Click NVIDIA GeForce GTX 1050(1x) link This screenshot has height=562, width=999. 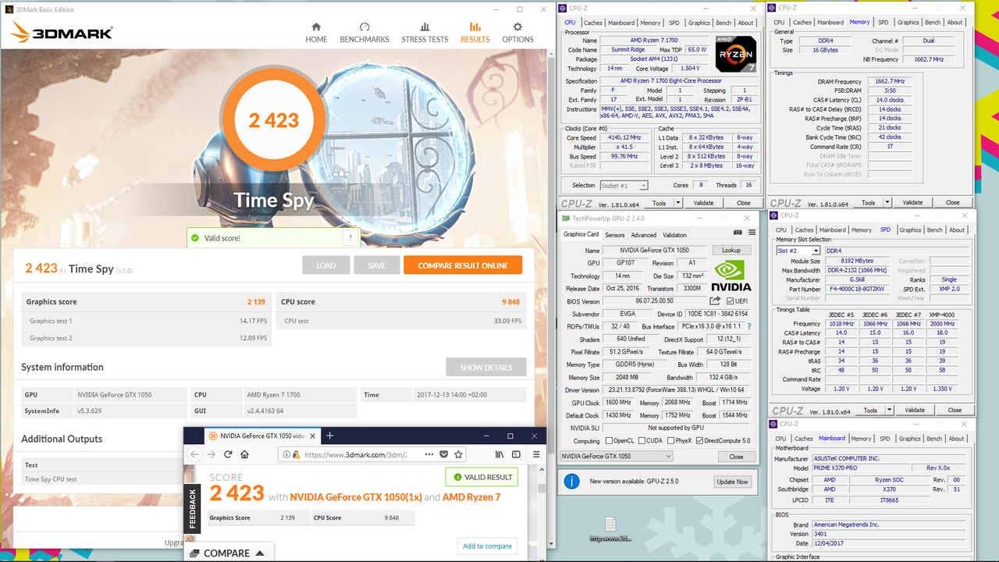(x=354, y=497)
